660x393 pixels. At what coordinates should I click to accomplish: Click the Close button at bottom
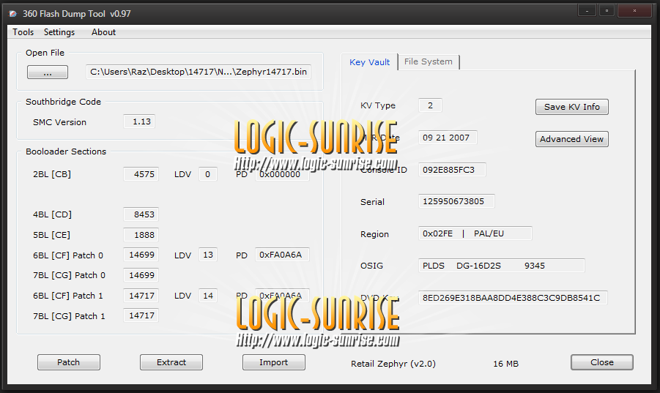(602, 362)
